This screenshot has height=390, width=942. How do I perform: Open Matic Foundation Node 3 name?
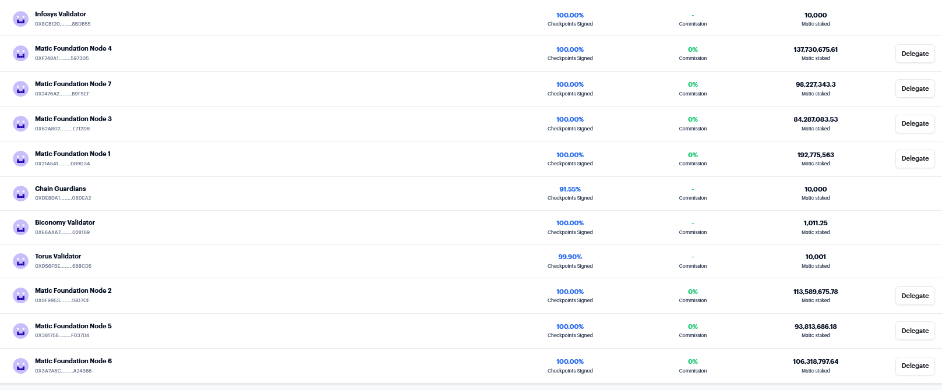pos(73,119)
